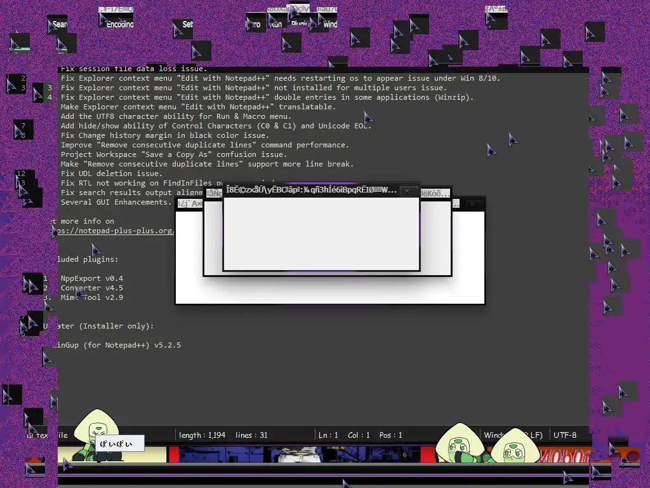Click the 'Fix session file data loss issue.' line

tap(134, 69)
